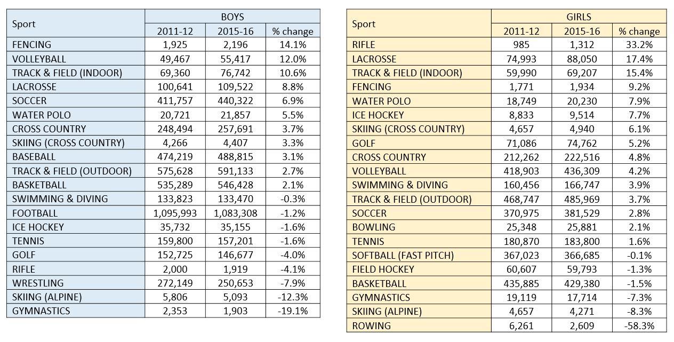Select girls SOFTBALL (FAST PITCH) cell
The height and width of the screenshot is (342, 674).
pyautogui.click(x=403, y=256)
